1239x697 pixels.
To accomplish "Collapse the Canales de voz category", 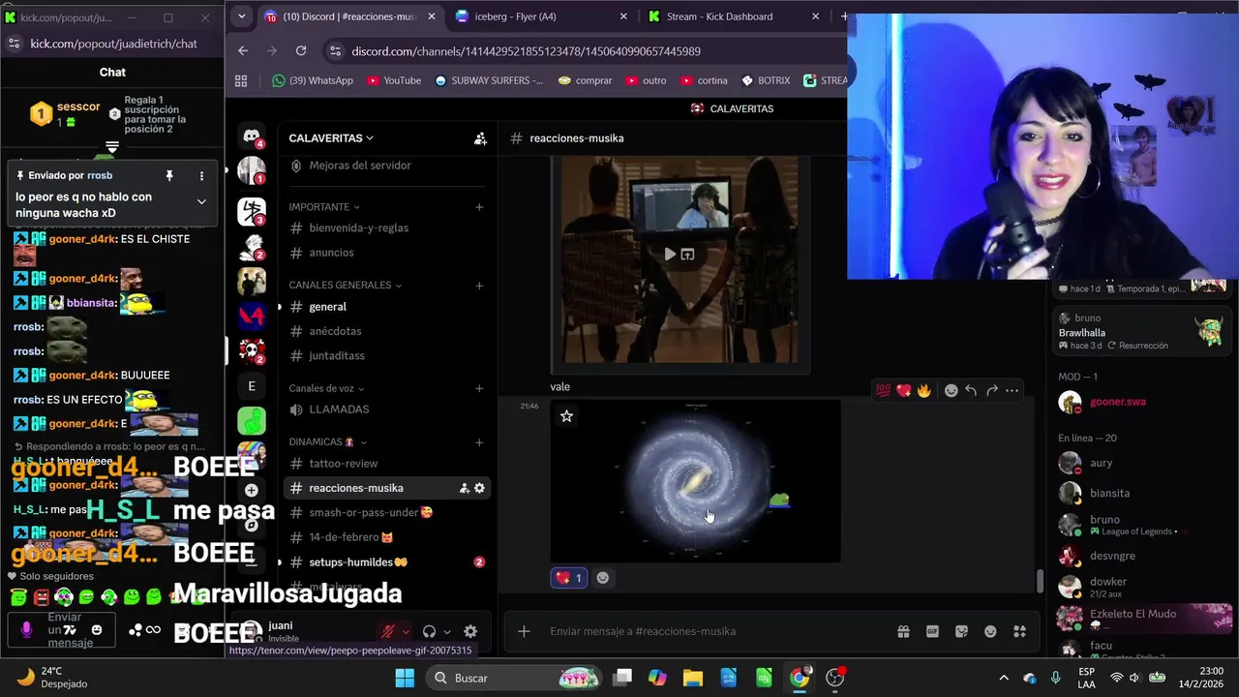I will [326, 388].
